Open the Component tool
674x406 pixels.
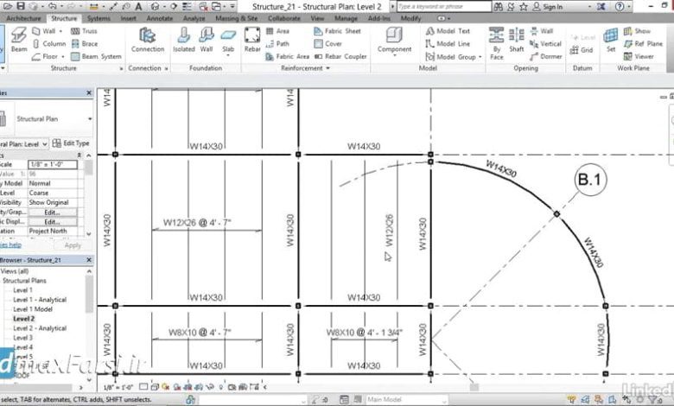394,41
